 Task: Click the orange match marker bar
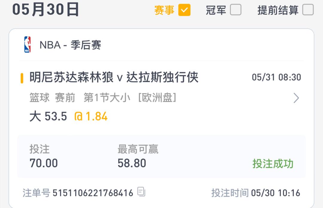(22, 78)
